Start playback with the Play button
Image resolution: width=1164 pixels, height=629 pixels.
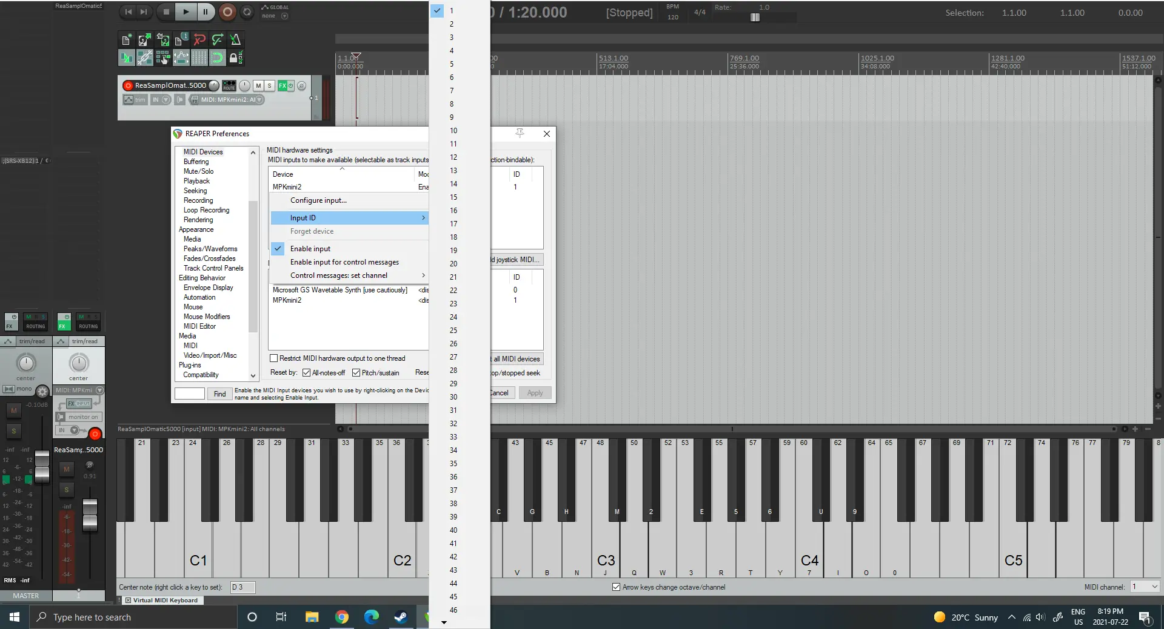[x=186, y=12]
